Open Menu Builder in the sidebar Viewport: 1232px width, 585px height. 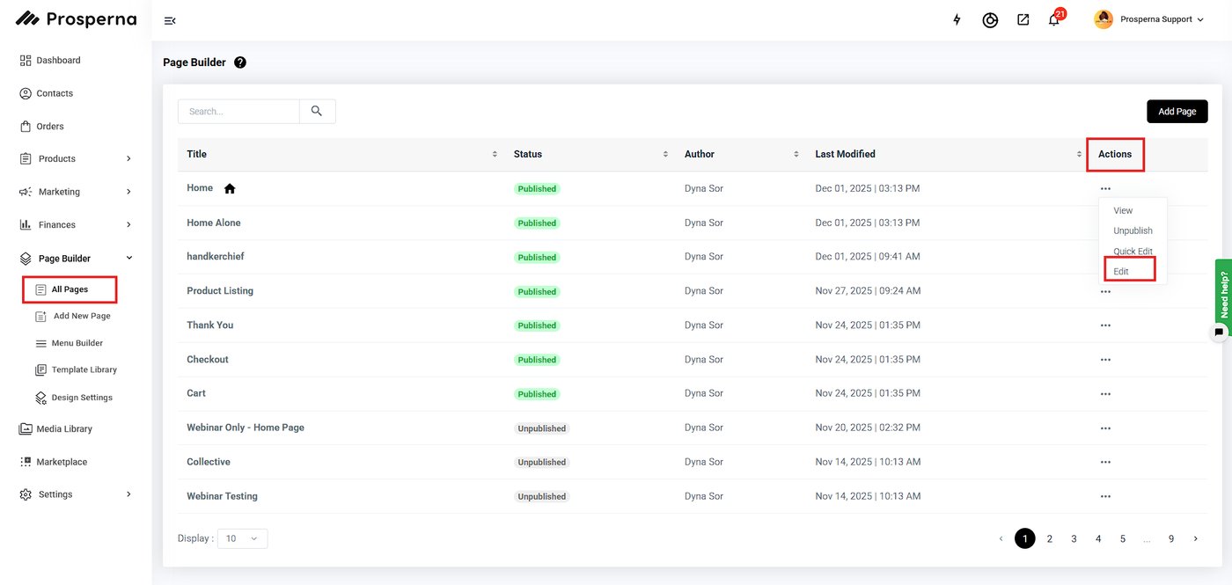click(x=77, y=343)
